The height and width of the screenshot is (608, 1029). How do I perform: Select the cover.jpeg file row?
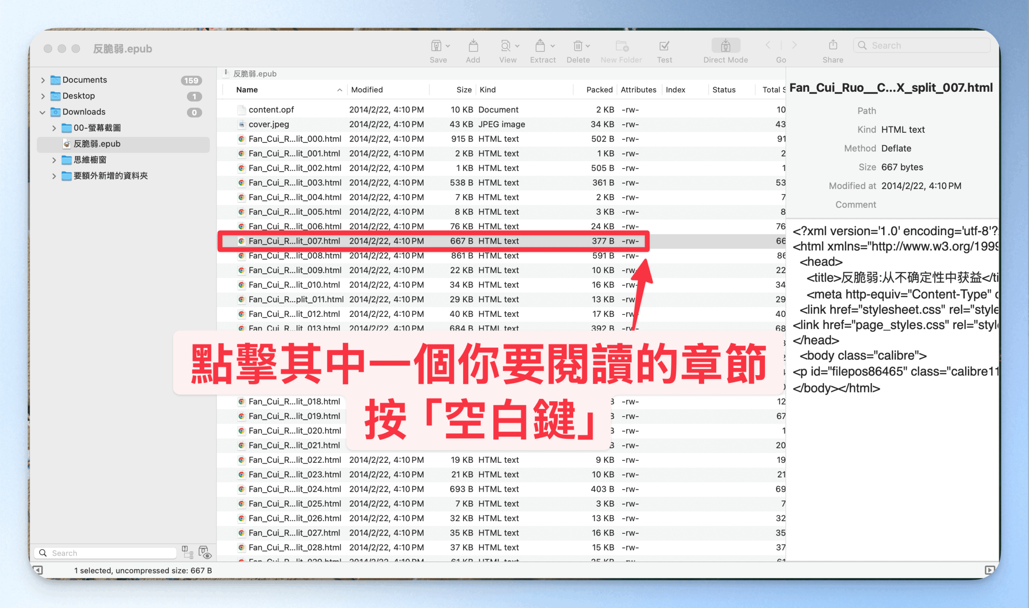(269, 124)
